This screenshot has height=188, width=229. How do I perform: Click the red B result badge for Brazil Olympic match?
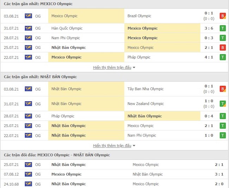223,16
